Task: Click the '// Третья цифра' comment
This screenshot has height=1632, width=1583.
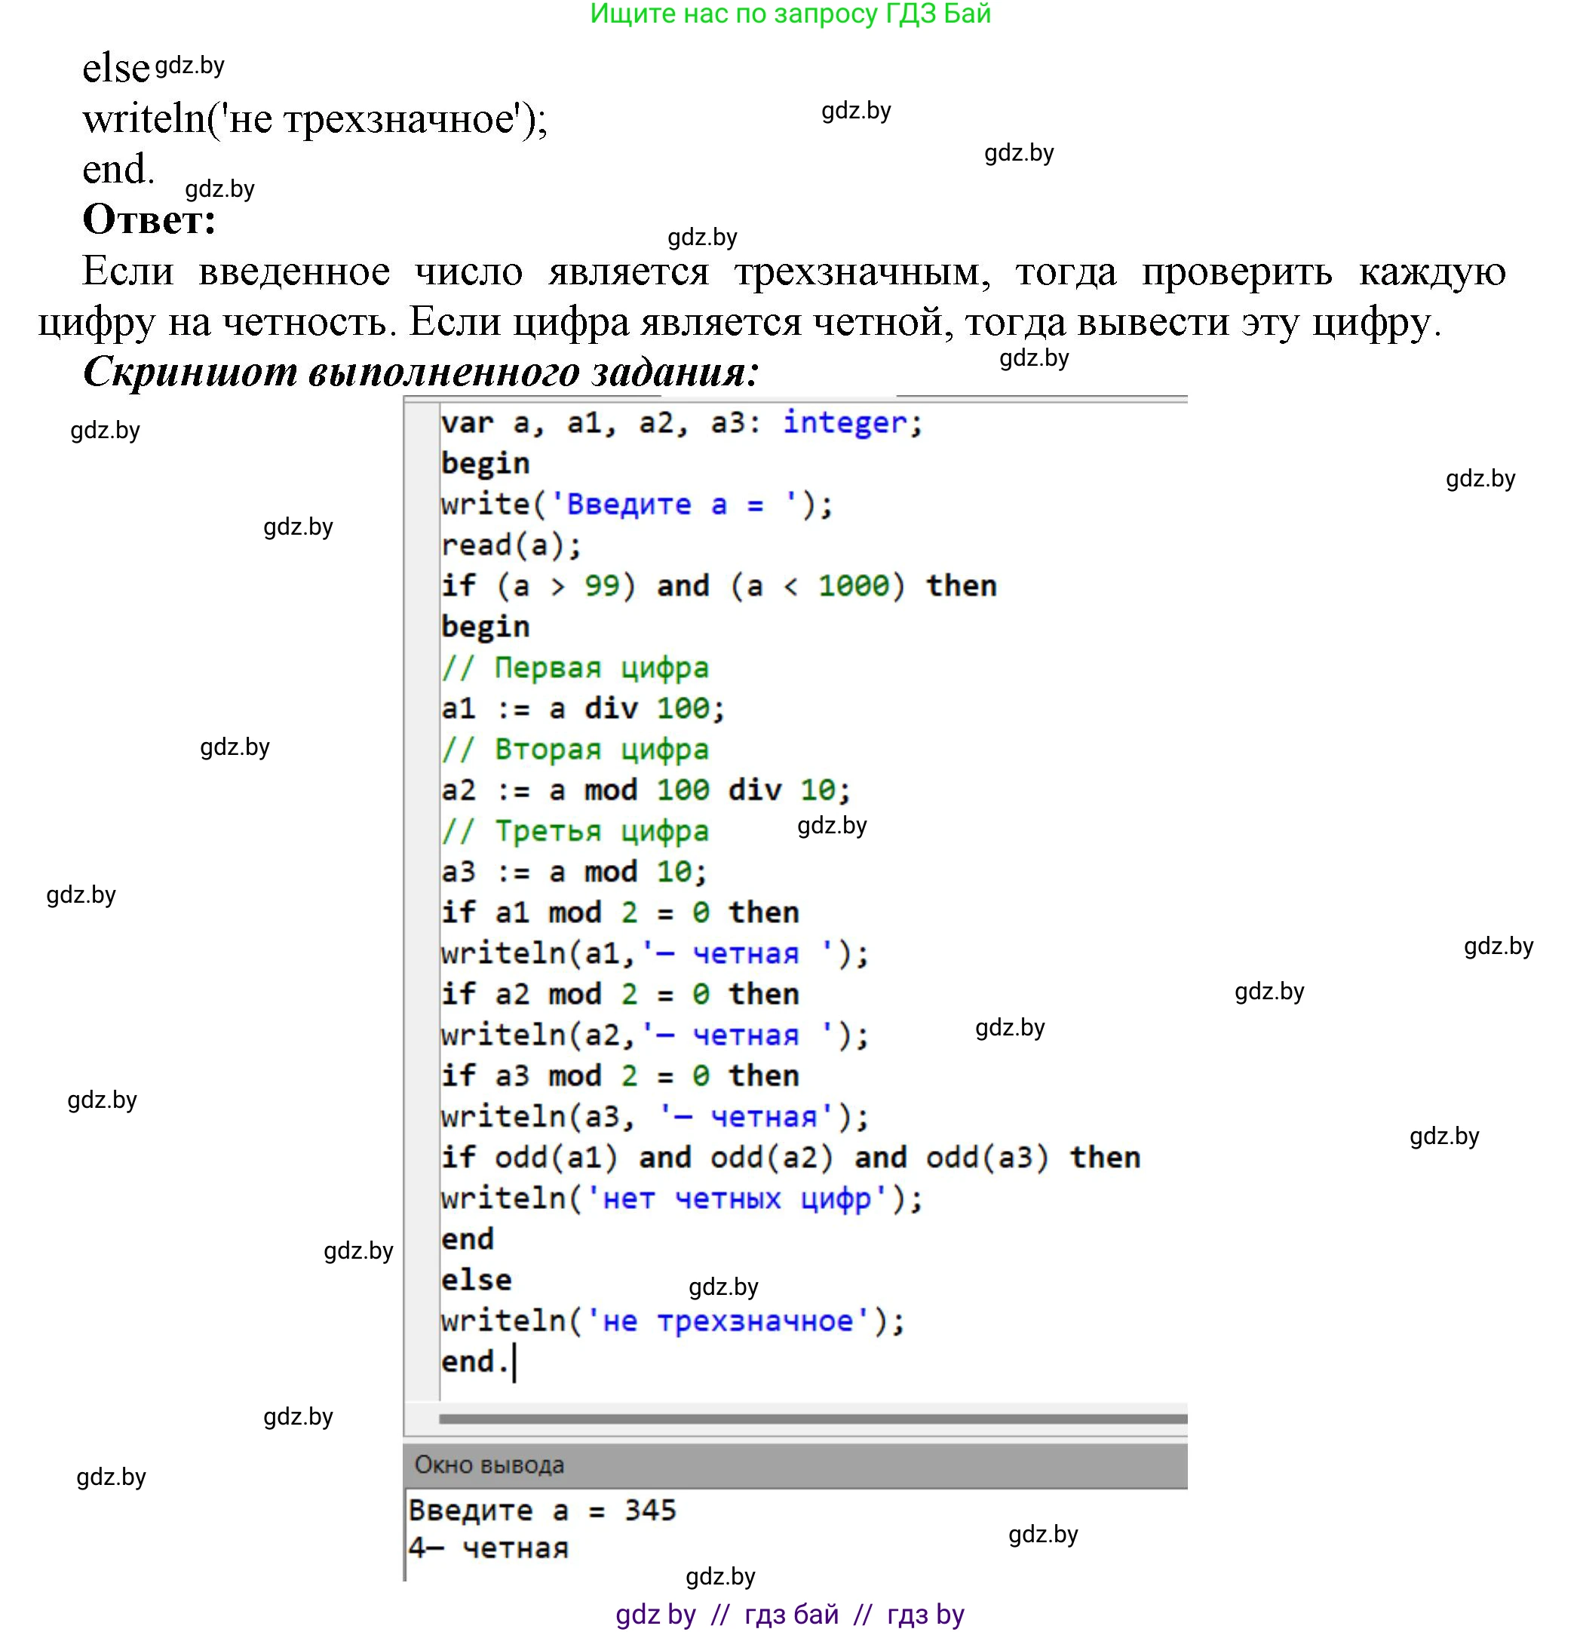Action: point(575,831)
